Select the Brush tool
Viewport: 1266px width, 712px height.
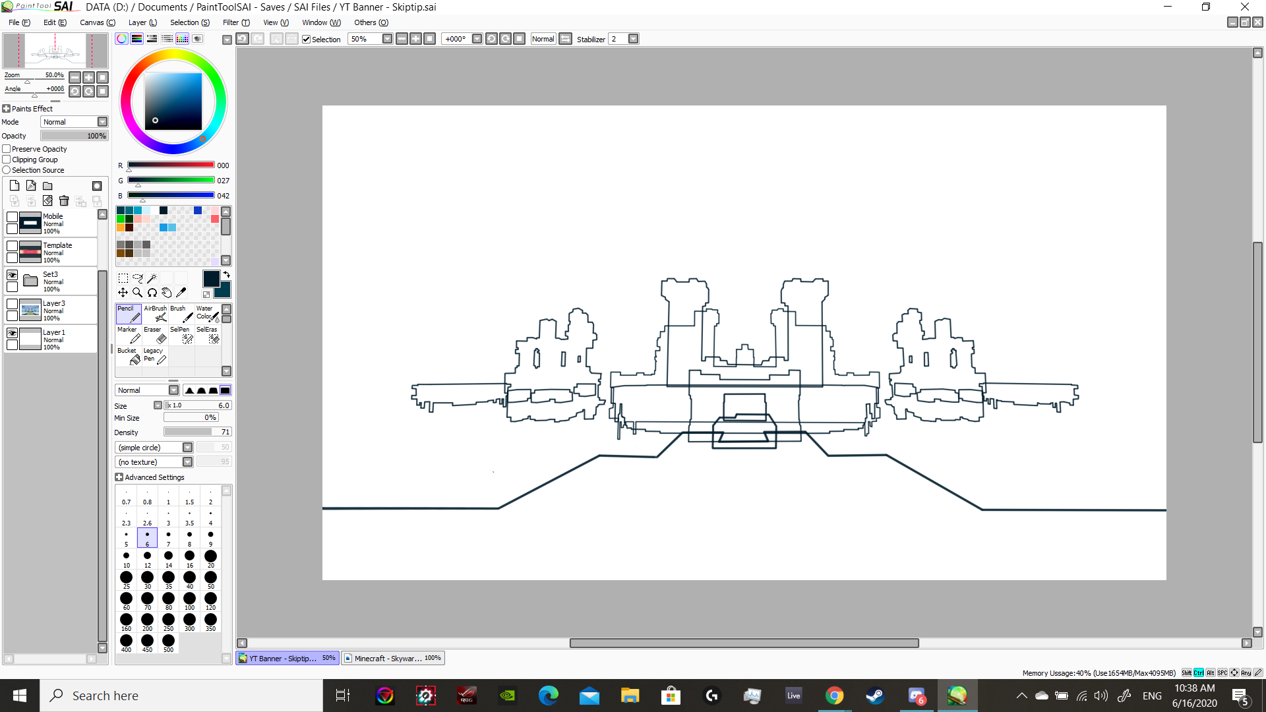181,314
